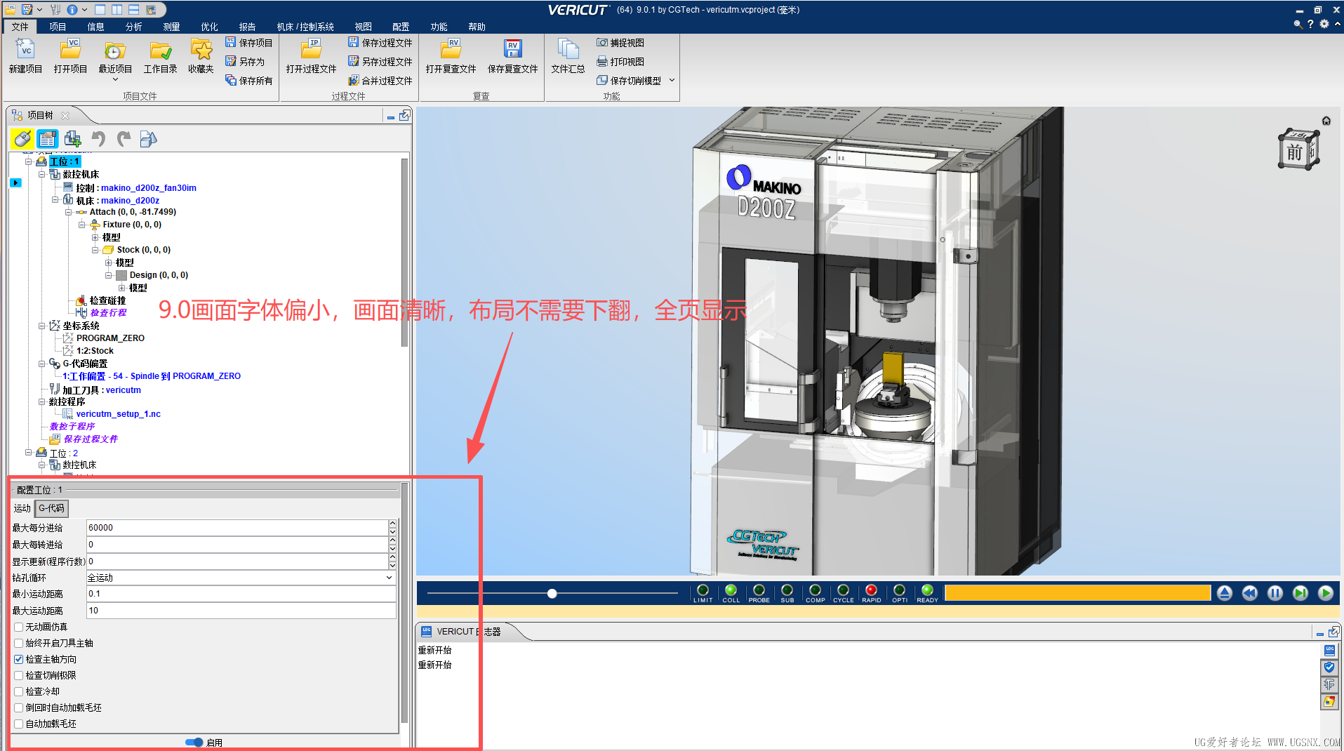This screenshot has height=751, width=1344.
Task: Click 捕捉视图 capture view
Action: 620,43
